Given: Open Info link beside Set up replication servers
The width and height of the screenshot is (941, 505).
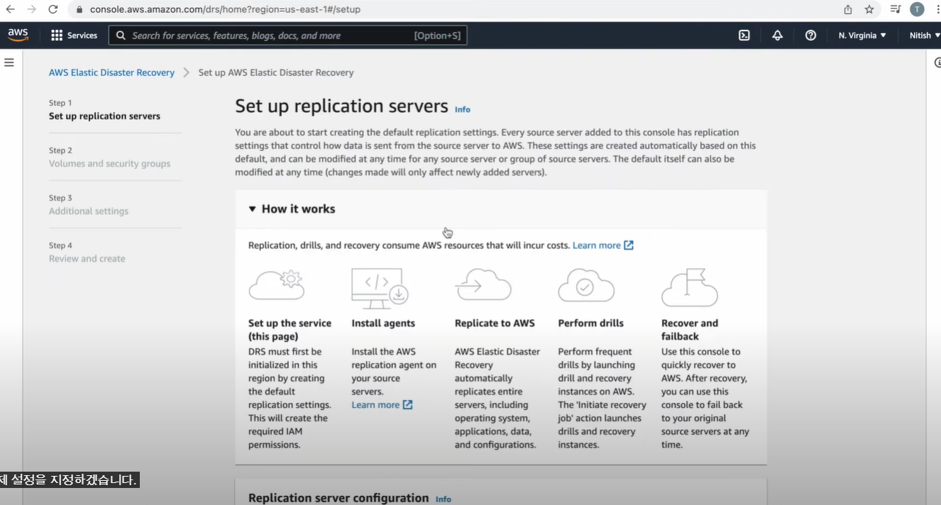Looking at the screenshot, I should (x=463, y=109).
